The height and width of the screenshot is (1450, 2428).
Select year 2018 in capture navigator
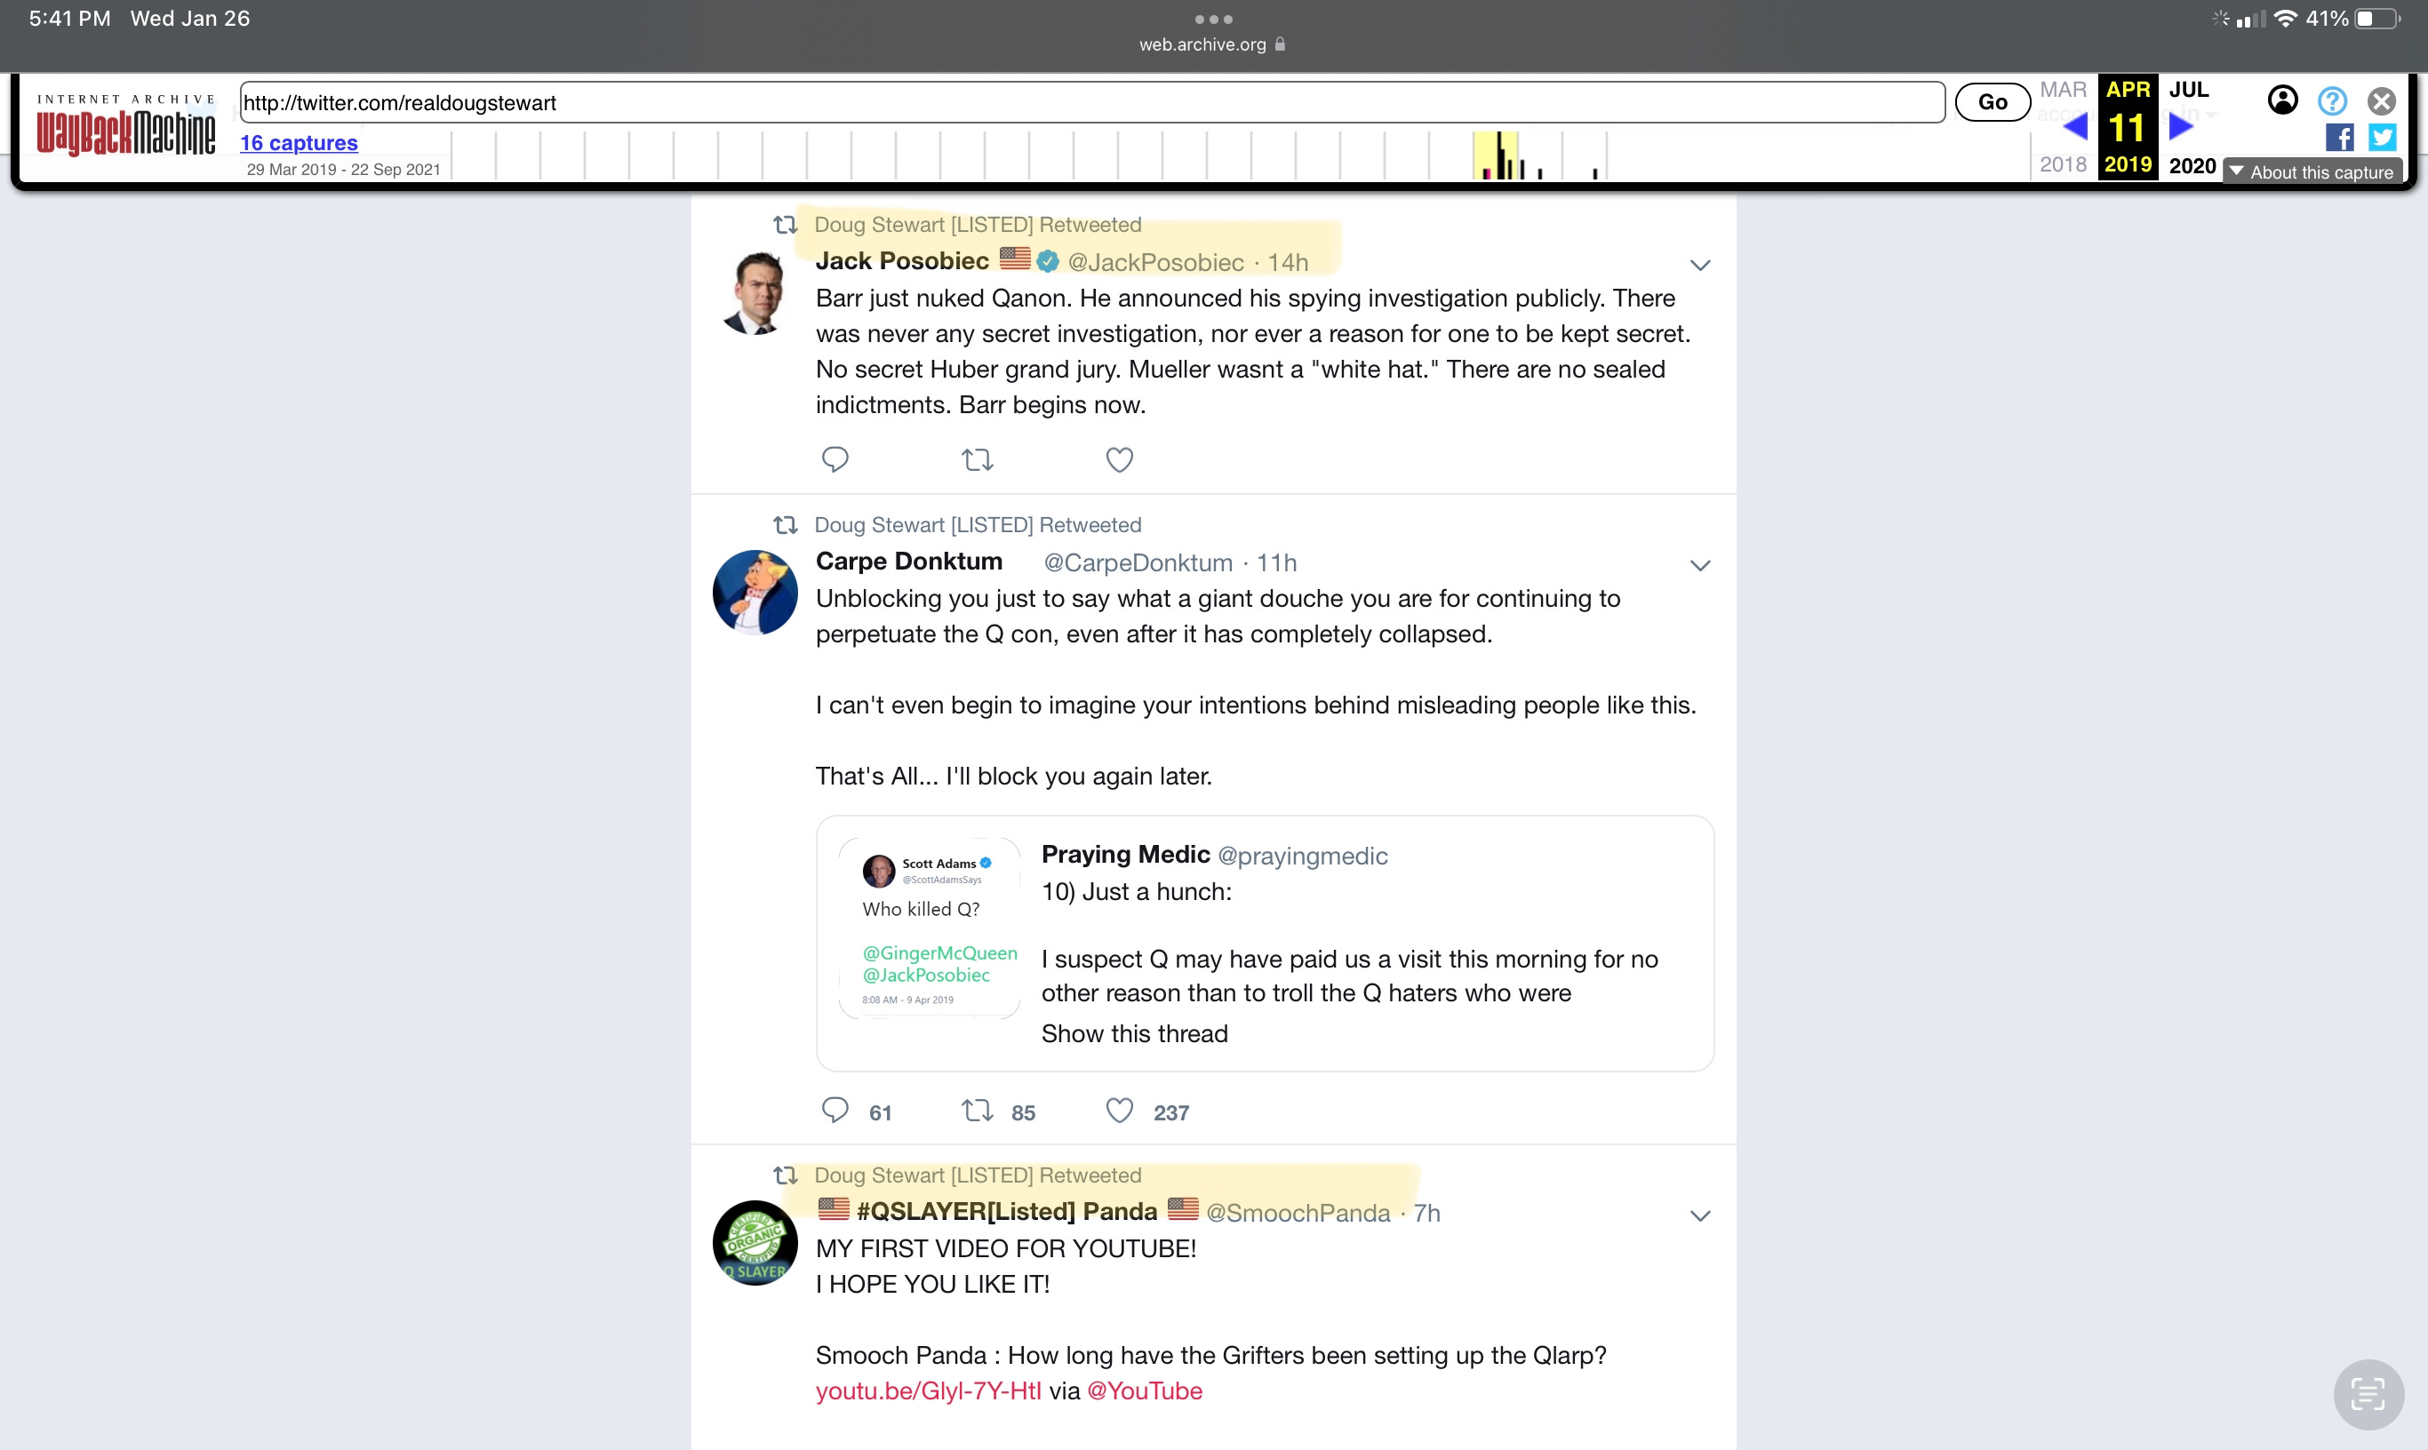(x=2063, y=165)
